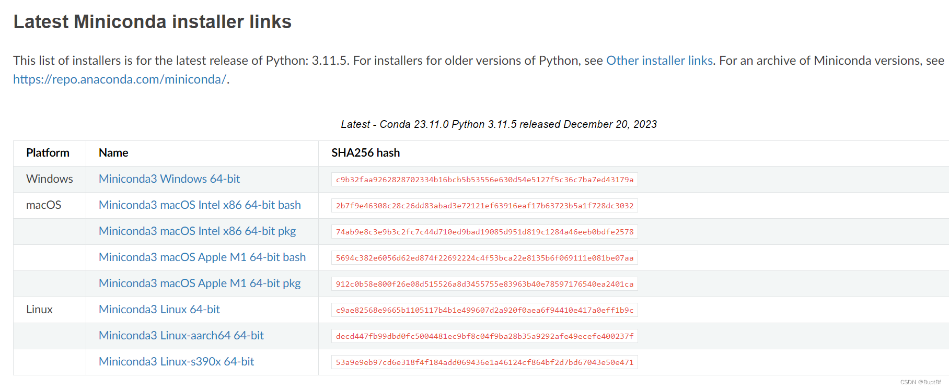This screenshot has width=949, height=390.
Task: Download Miniconda3 Windows 64-bit installer
Action: (x=169, y=179)
